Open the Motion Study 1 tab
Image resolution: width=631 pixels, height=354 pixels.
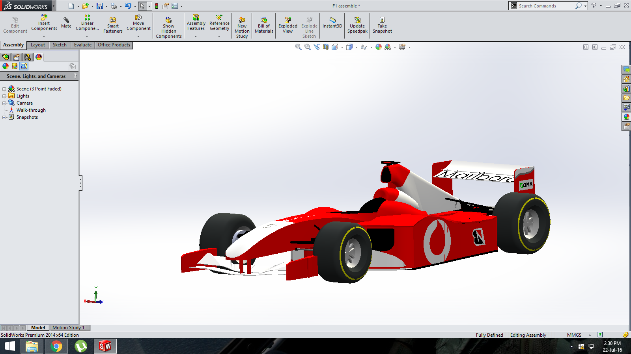coord(69,328)
